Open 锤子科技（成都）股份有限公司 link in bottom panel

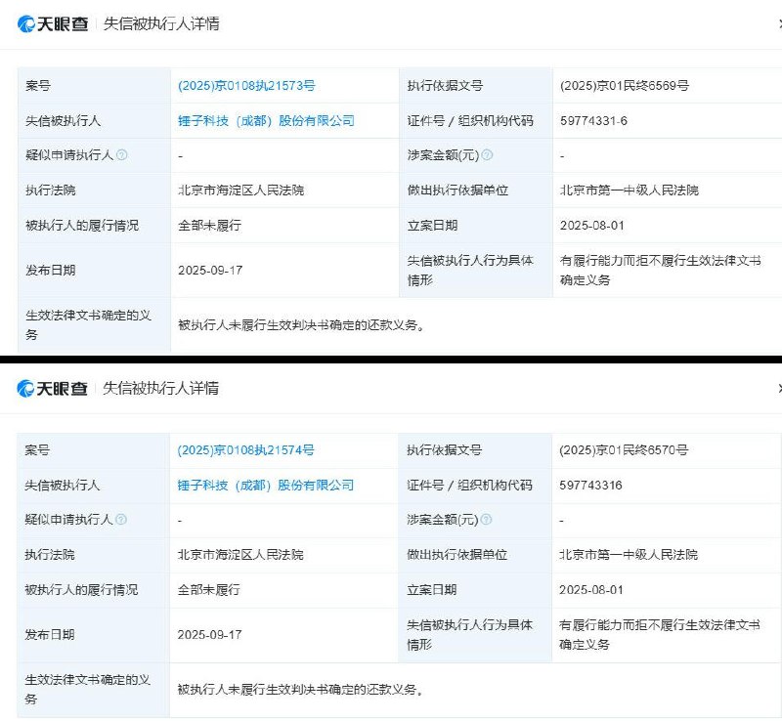pyautogui.click(x=265, y=486)
